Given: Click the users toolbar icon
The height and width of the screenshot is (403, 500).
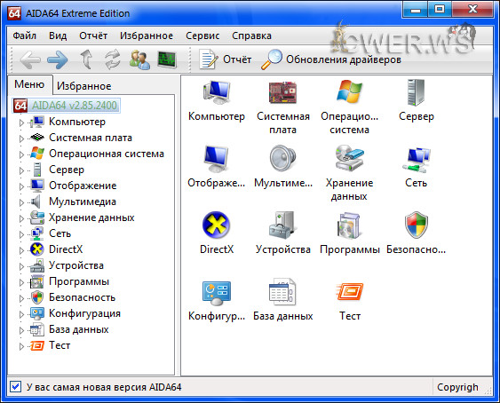Looking at the screenshot, I should coord(139,59).
